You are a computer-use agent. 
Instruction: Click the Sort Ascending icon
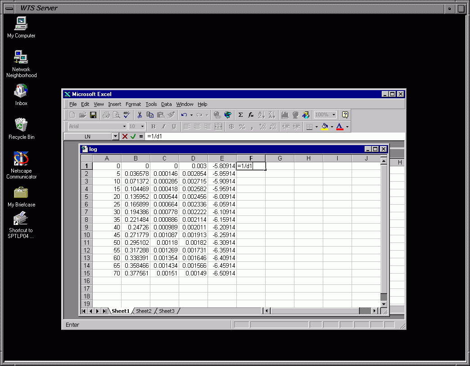click(262, 115)
